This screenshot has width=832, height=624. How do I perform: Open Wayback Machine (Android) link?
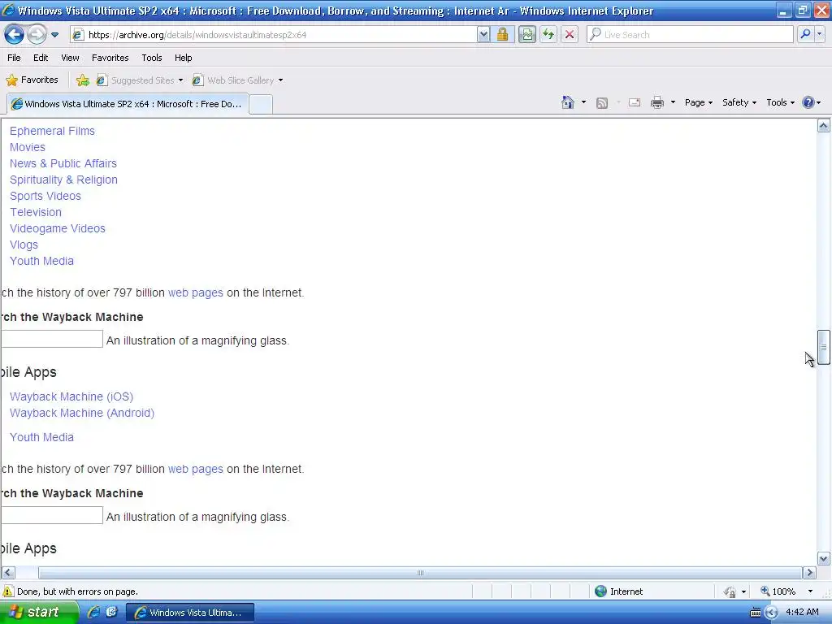(x=82, y=413)
